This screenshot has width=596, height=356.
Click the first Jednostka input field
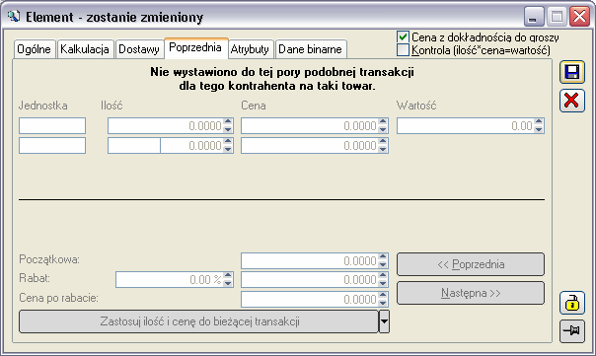coord(52,126)
